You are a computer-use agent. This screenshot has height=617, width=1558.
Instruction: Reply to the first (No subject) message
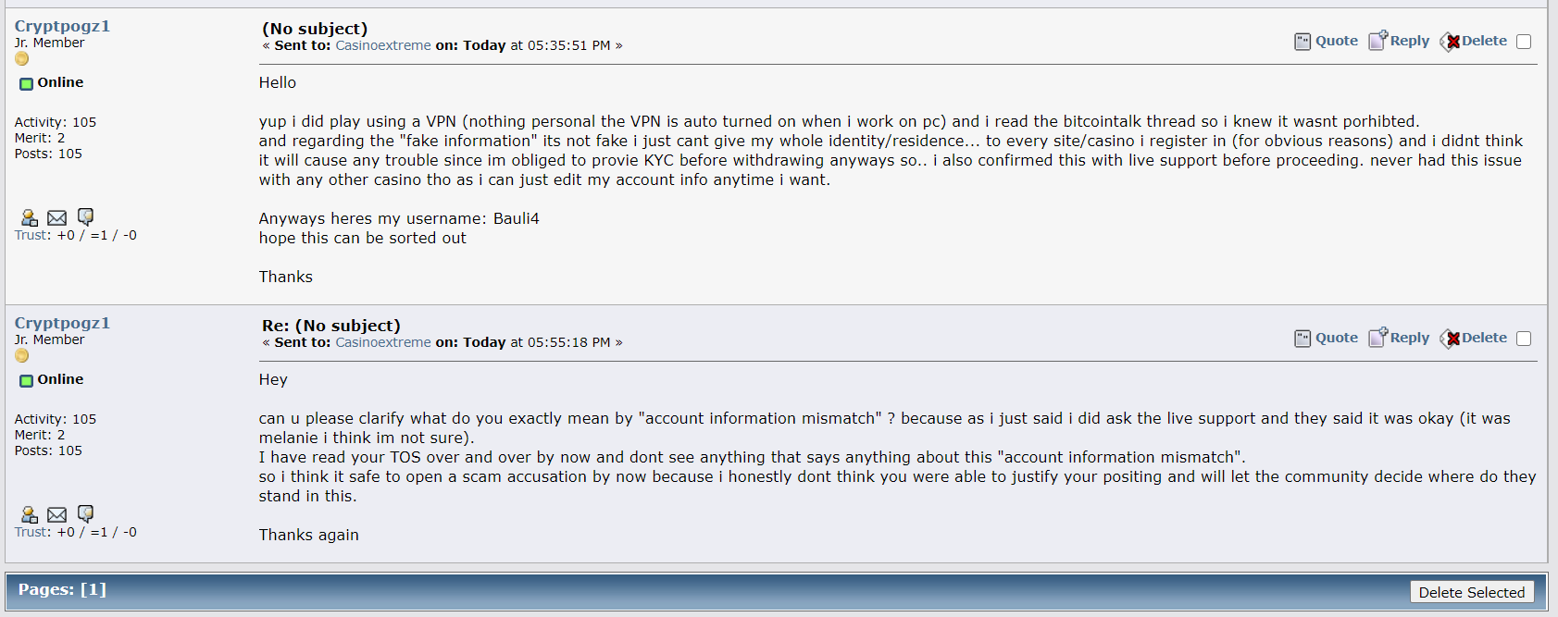tap(1399, 41)
